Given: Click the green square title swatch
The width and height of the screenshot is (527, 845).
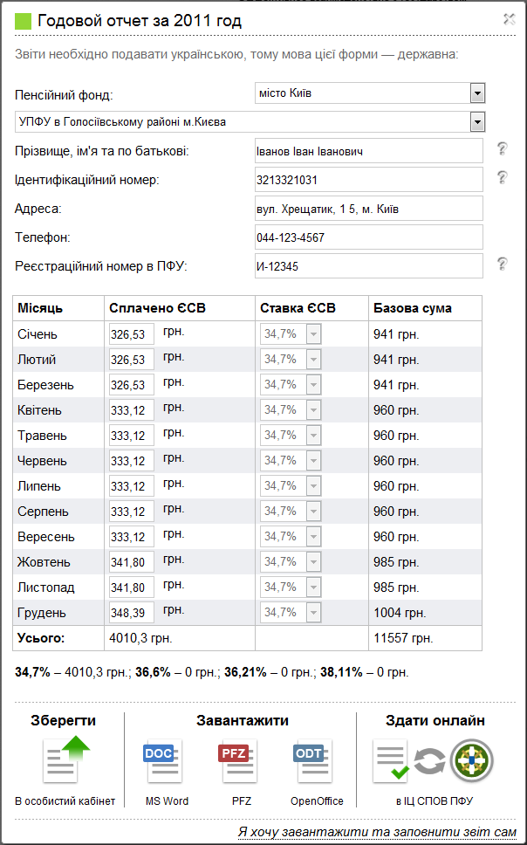Looking at the screenshot, I should (24, 21).
